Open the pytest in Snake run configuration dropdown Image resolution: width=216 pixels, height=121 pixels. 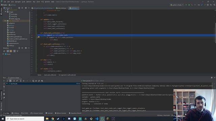click(177, 5)
